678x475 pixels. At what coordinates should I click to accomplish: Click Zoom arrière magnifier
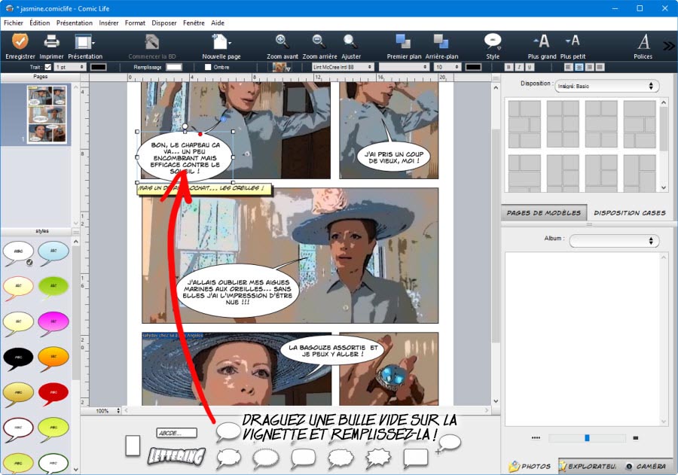319,41
